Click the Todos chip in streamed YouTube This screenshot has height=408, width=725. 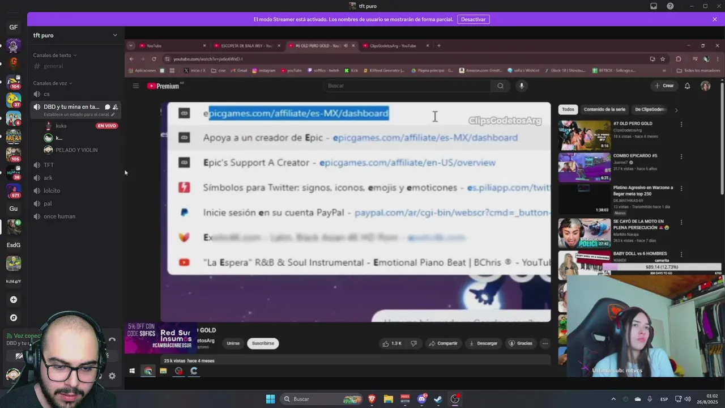568,109
